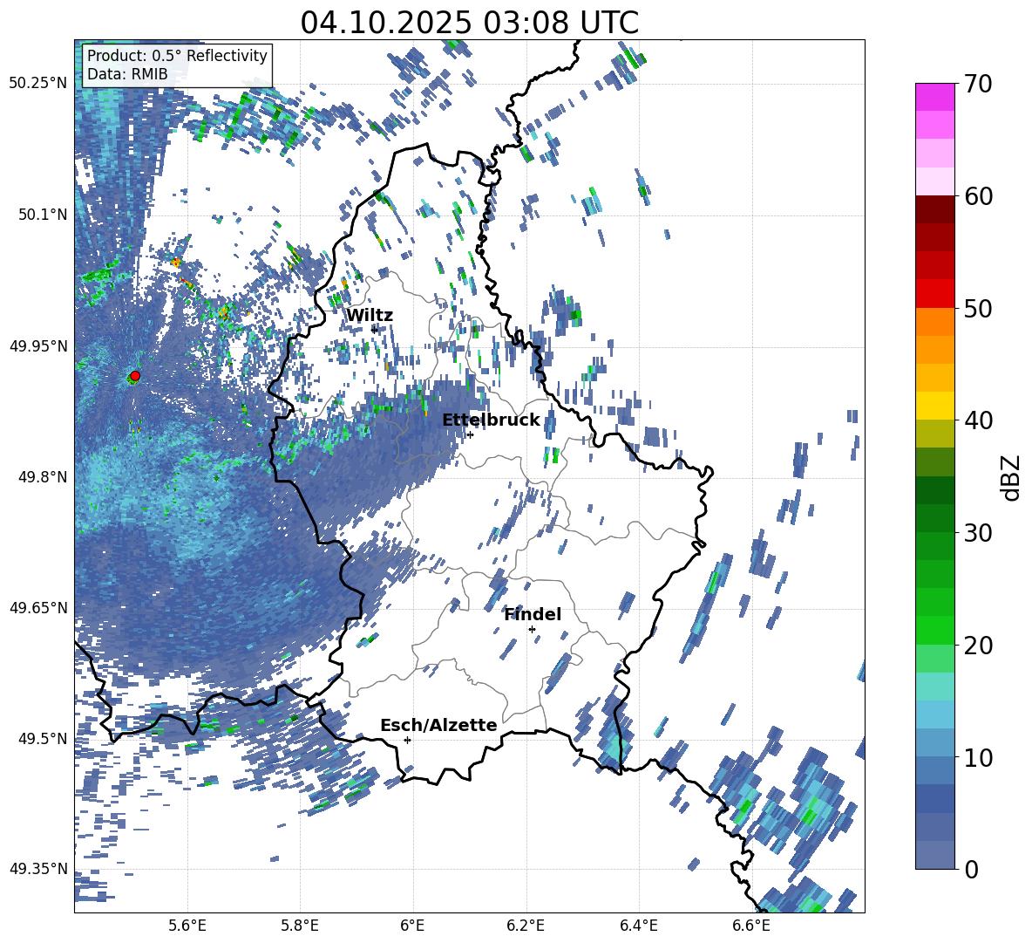Click the 49.35°N latitude label
Screen dimensions: 1032x943
(38, 869)
